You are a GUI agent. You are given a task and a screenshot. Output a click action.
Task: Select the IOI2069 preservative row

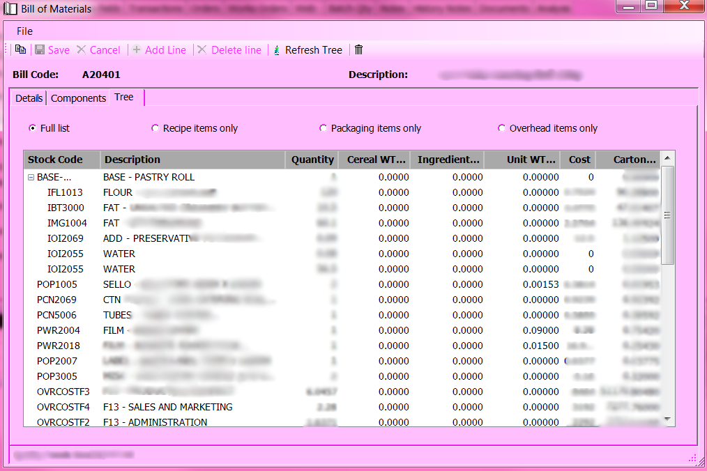(342, 238)
